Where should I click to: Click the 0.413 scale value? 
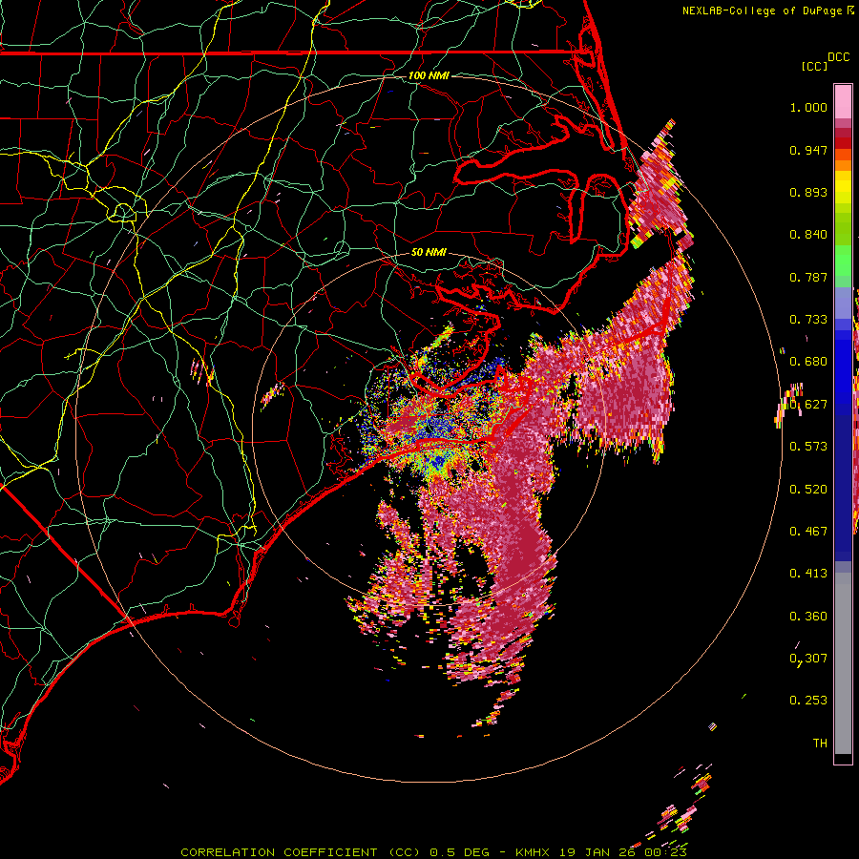[808, 574]
